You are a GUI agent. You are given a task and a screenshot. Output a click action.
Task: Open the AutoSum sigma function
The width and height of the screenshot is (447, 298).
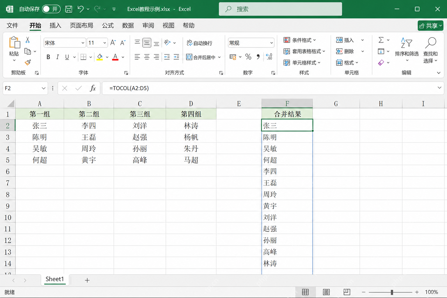[x=381, y=40]
